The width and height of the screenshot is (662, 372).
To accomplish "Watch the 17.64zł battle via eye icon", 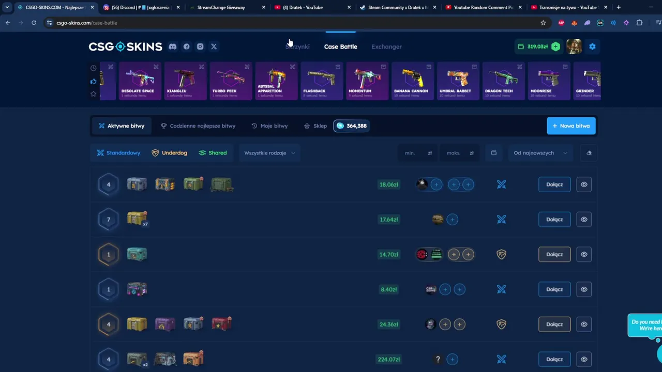I will [x=584, y=220].
